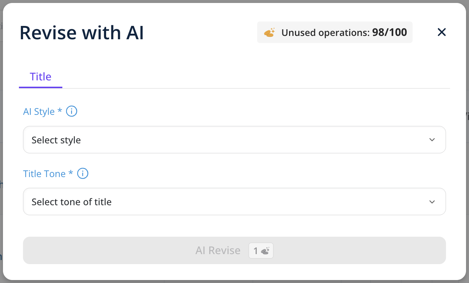
Task: Click the "Select style" placeholder text
Action: (56, 140)
